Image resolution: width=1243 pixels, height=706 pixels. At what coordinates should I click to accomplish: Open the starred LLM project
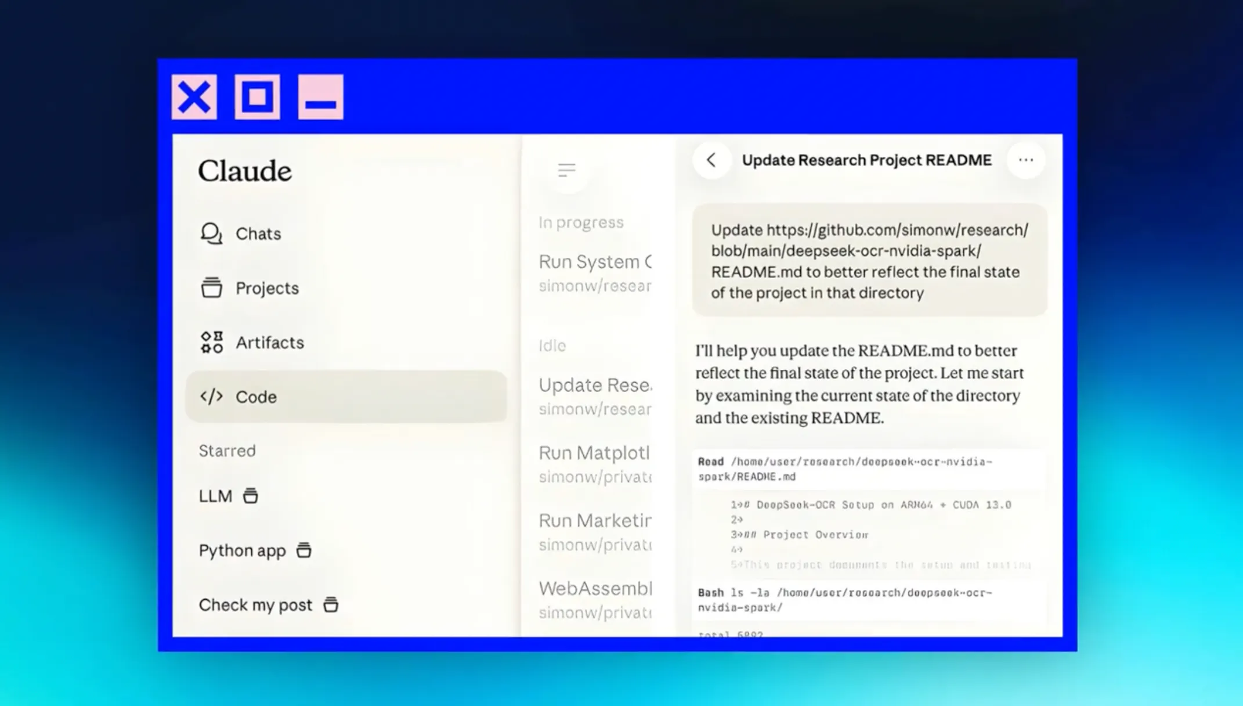pyautogui.click(x=229, y=496)
